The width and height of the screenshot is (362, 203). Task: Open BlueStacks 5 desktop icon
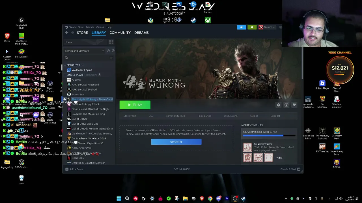tap(21, 53)
